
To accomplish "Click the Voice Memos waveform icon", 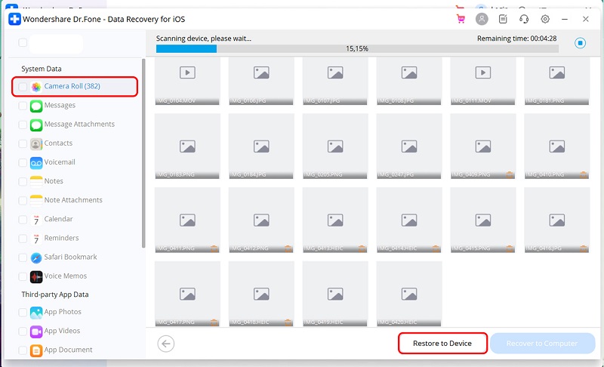I will (x=36, y=276).
